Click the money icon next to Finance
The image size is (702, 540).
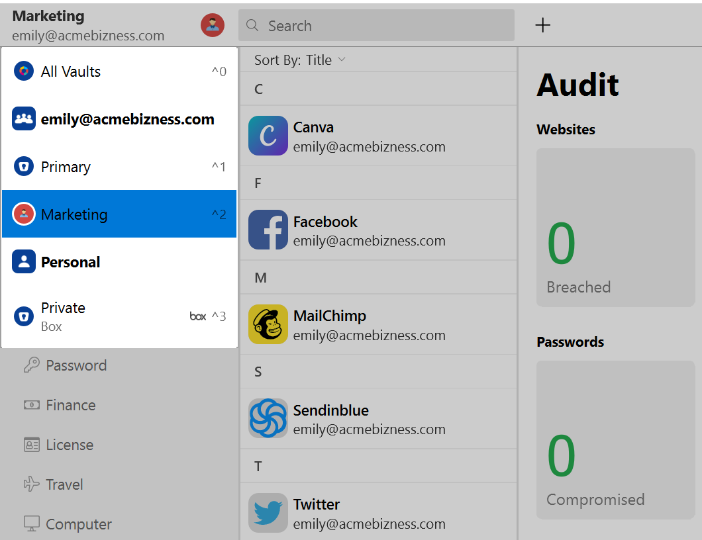[31, 405]
